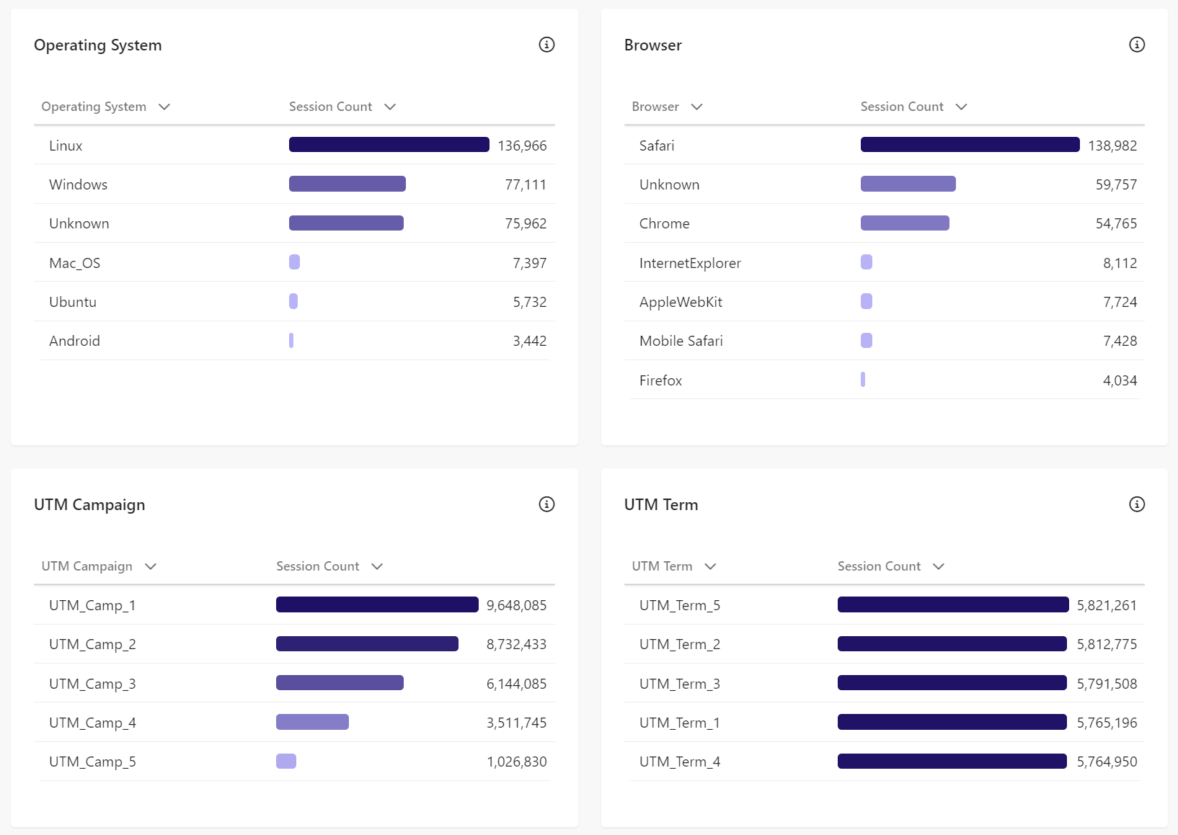Click the Linux session count bar
Viewport: 1178px width, 835px height.
pos(389,145)
